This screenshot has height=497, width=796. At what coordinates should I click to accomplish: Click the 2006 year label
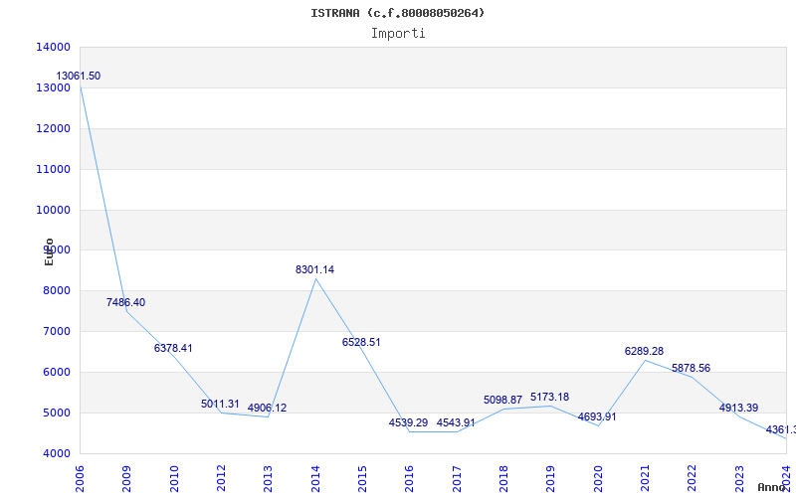(80, 479)
